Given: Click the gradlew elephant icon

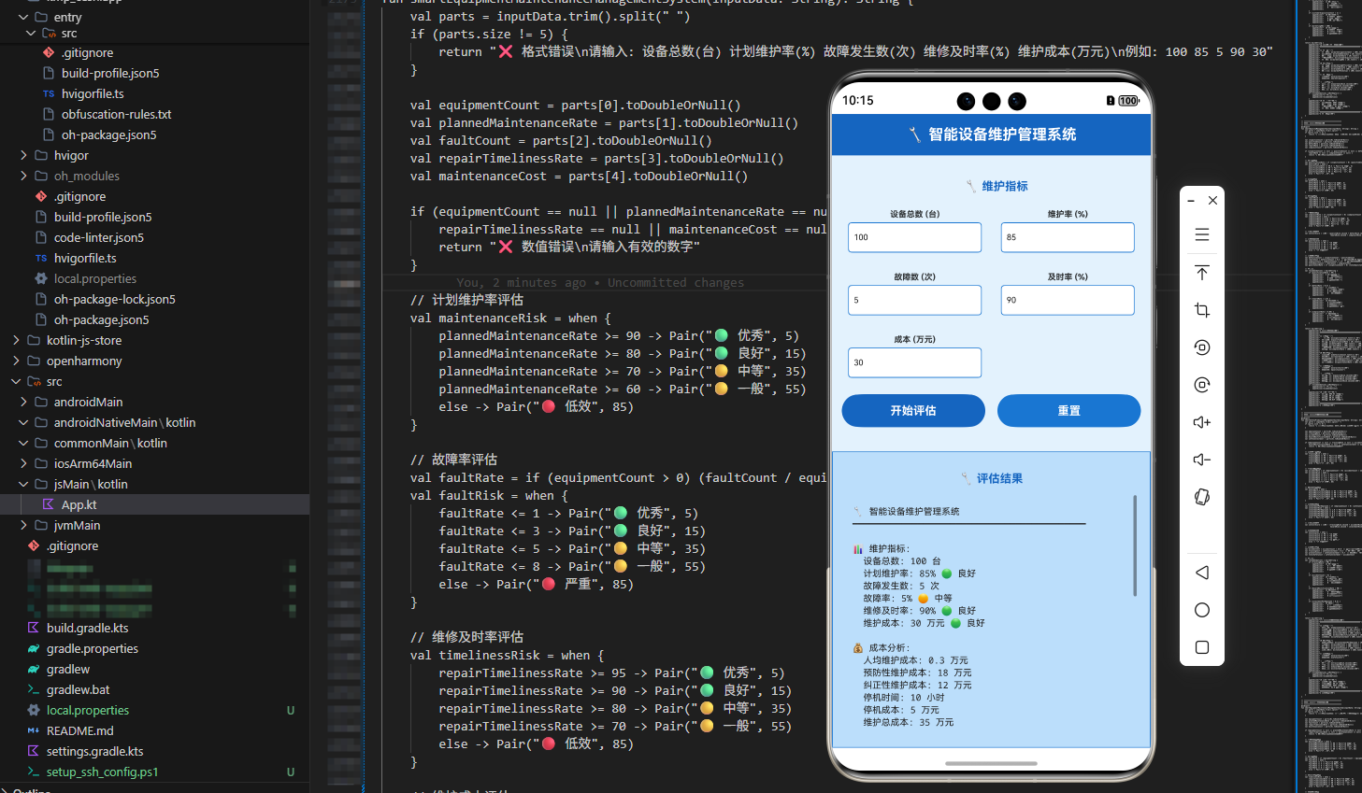Looking at the screenshot, I should pyautogui.click(x=34, y=669).
